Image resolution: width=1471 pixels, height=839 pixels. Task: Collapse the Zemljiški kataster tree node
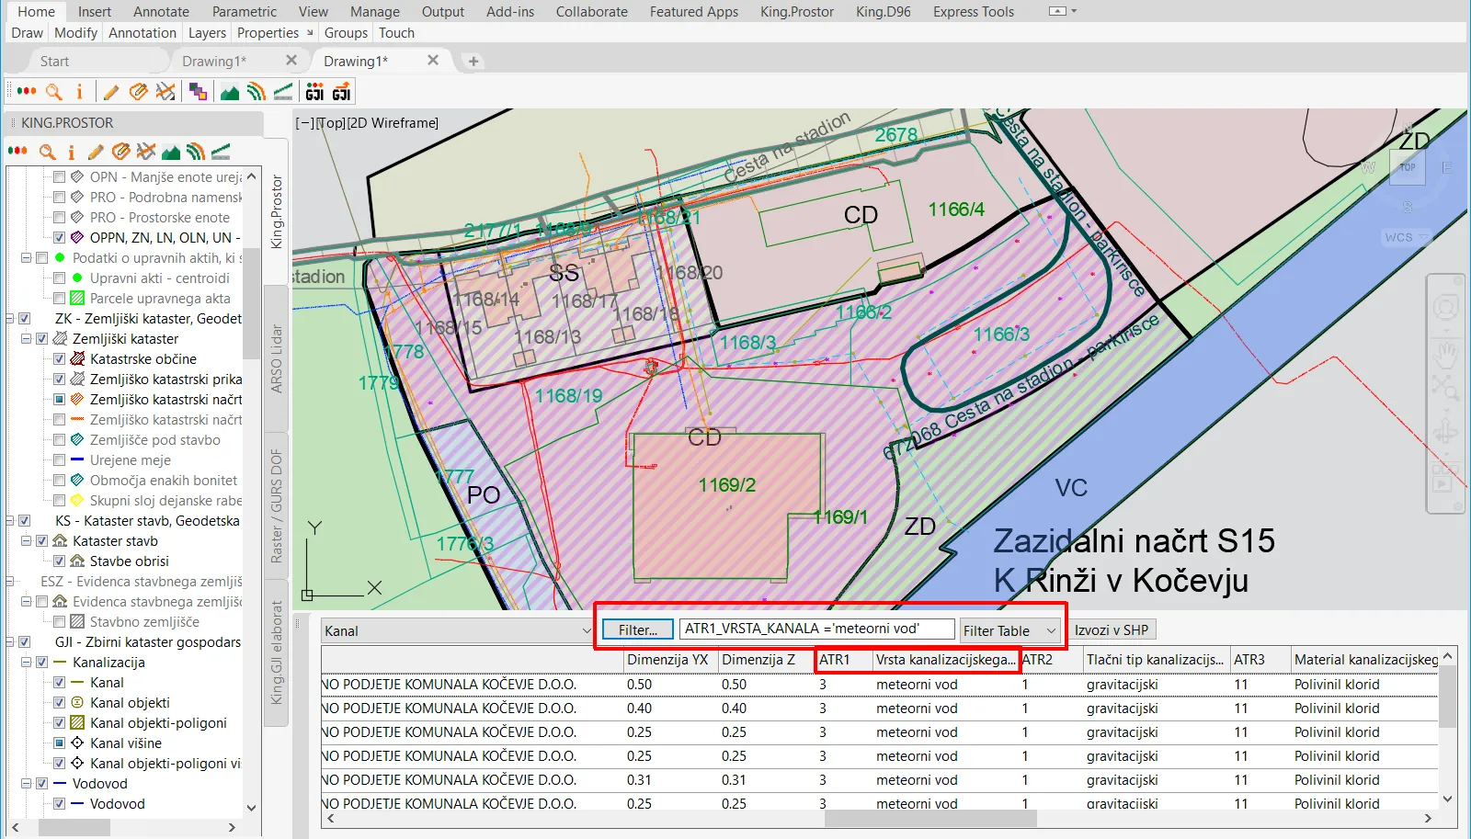27,339
